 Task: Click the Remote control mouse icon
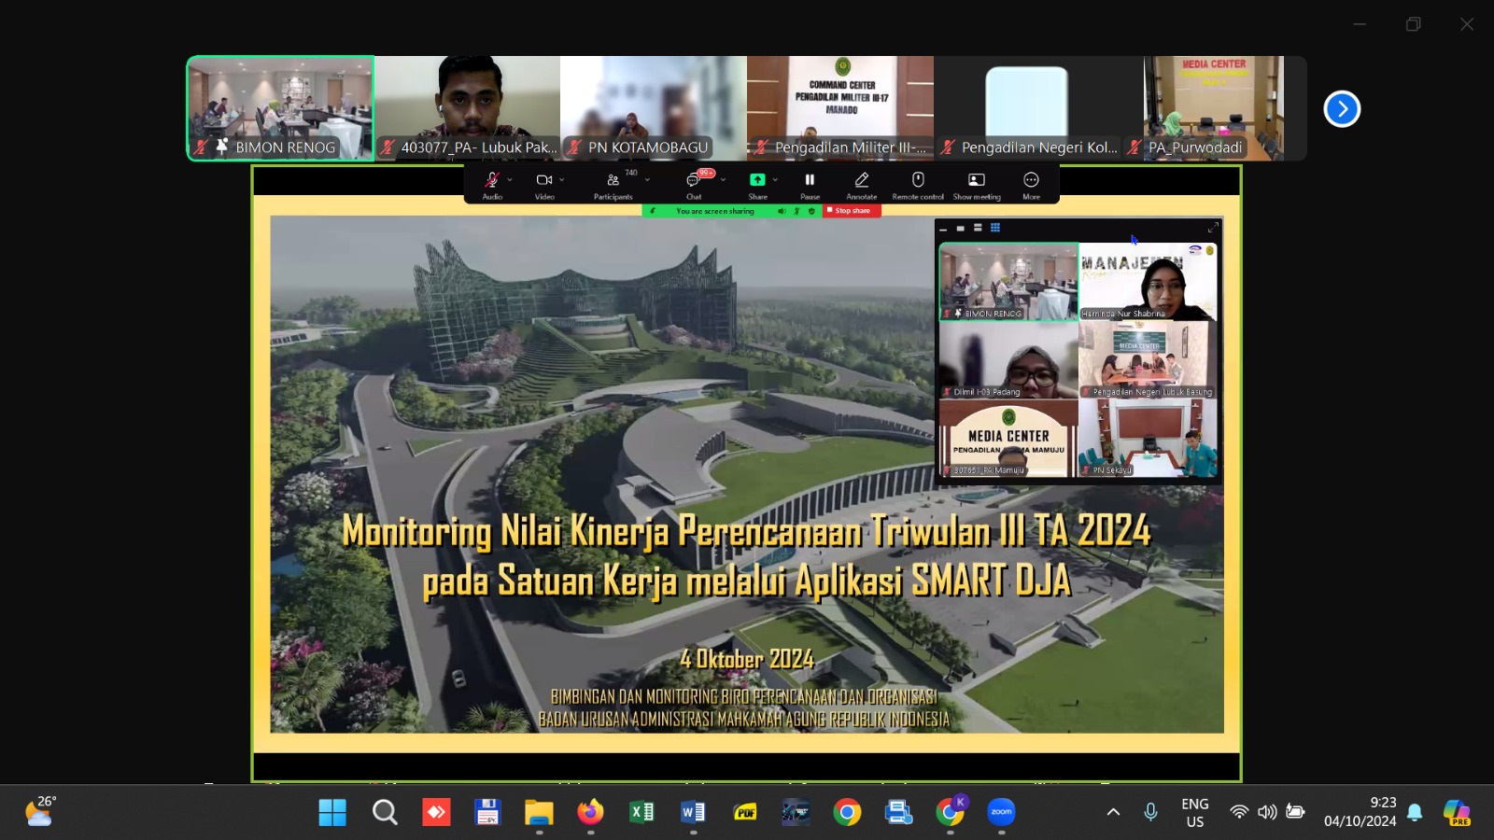tap(918, 181)
